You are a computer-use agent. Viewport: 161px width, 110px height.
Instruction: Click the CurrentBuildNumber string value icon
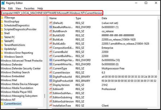[x=51, y=56]
